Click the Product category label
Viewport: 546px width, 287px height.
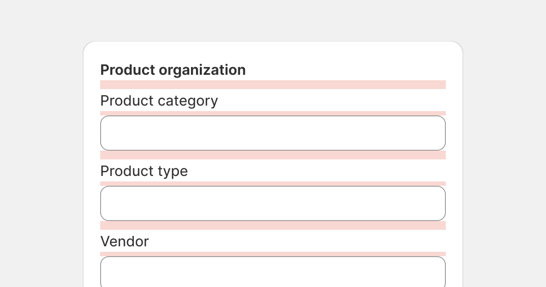pos(159,101)
